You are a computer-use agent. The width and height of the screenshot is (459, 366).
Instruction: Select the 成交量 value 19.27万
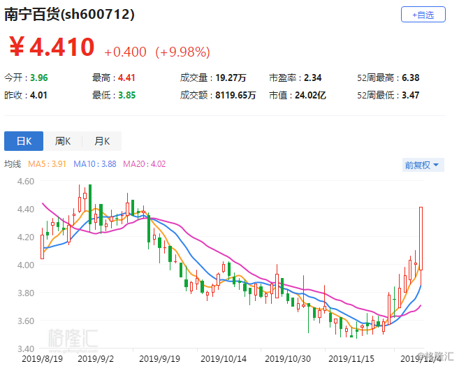click(x=231, y=78)
